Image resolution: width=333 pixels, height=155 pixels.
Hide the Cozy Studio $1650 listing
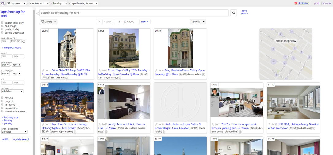coord(204,74)
